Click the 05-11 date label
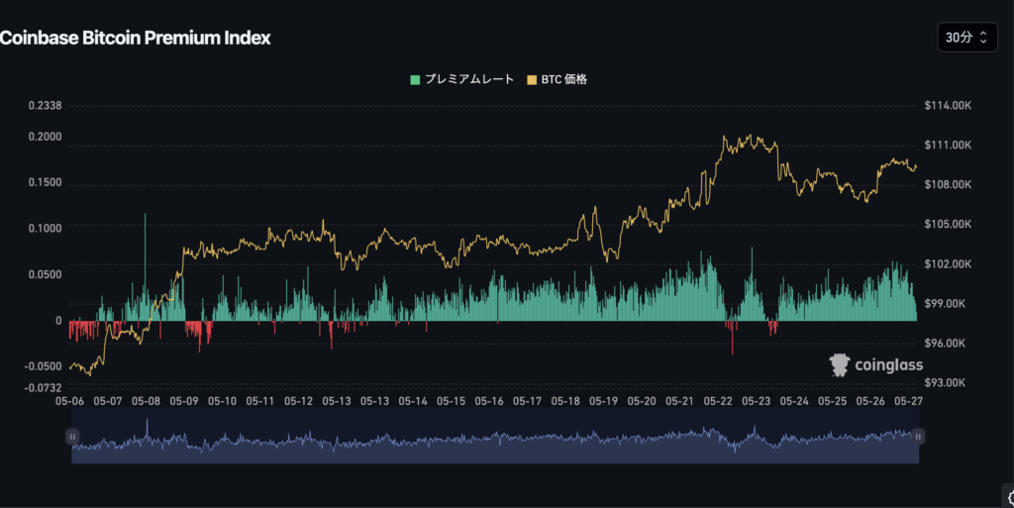Screen dimensions: 1014x508 point(260,401)
